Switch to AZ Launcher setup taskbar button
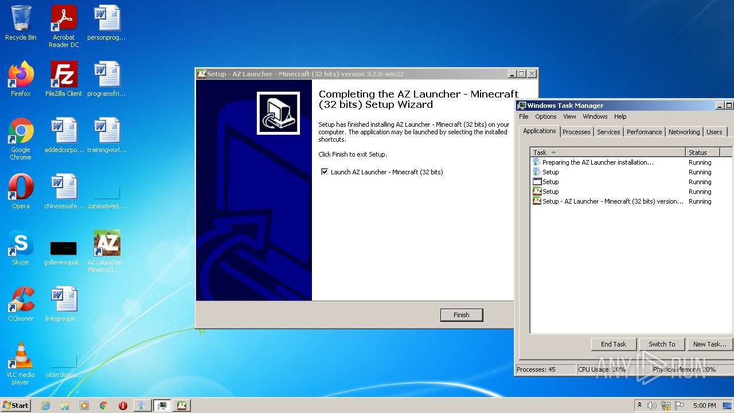 (182, 406)
